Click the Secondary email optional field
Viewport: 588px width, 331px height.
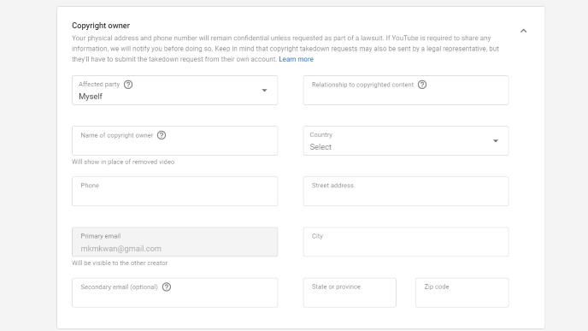pyautogui.click(x=174, y=293)
